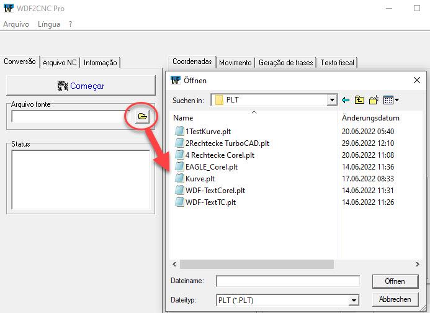Select the file EAGLE_Corel.plt
The image size is (430, 313).
pos(211,166)
